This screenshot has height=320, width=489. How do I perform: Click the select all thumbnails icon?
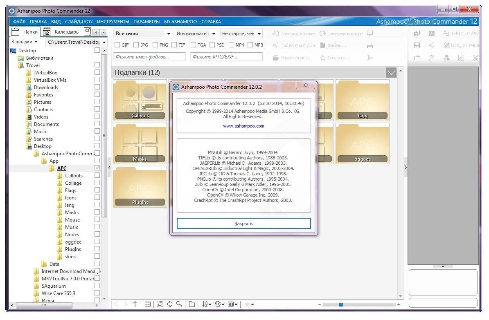coord(160,304)
